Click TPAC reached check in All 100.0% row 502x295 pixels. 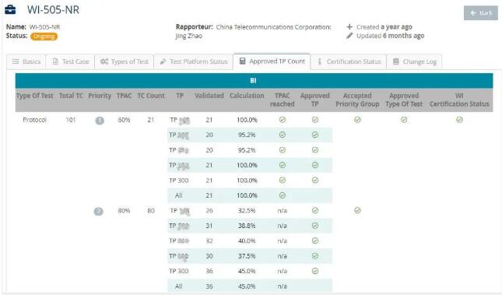(282, 195)
